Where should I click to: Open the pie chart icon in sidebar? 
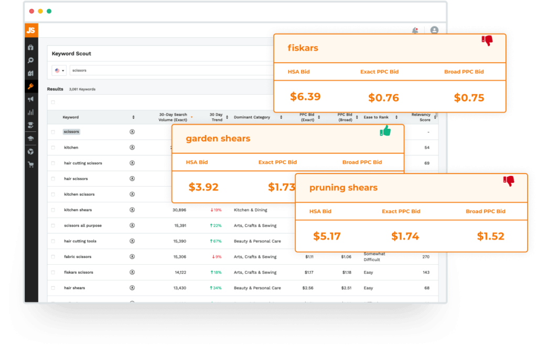click(x=31, y=151)
